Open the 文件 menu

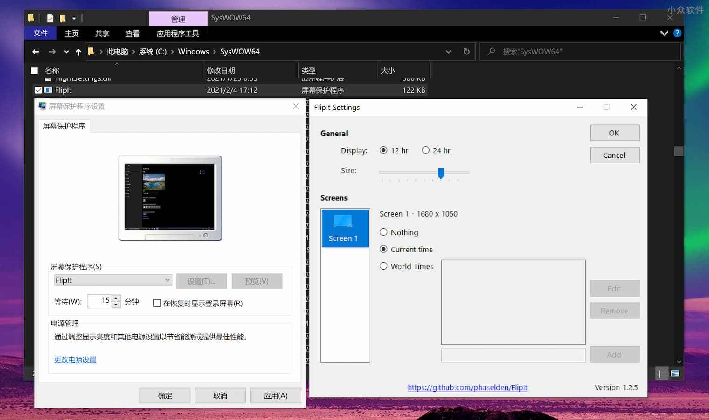click(40, 33)
